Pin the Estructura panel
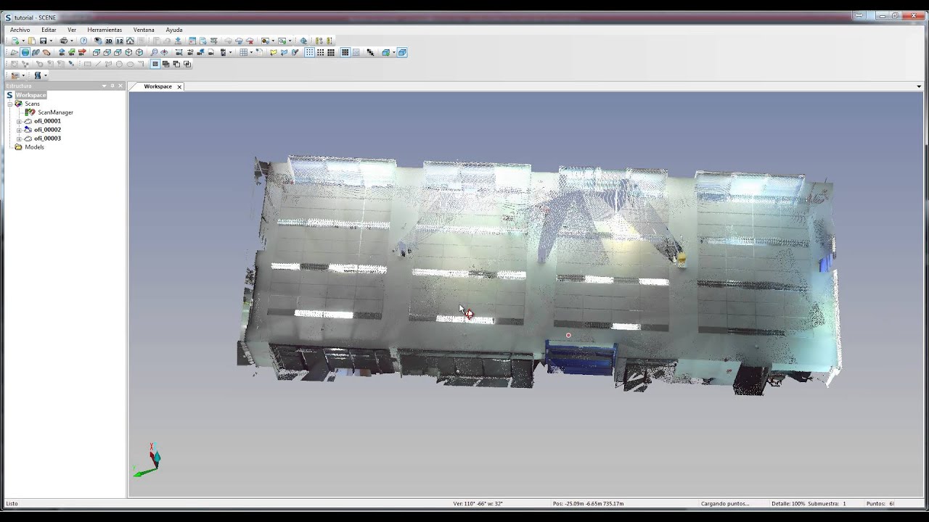 pos(112,86)
